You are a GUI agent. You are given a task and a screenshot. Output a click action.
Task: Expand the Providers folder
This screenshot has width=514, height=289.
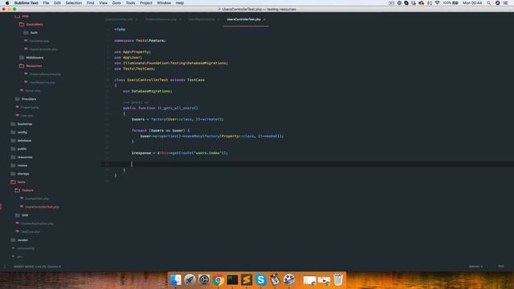click(29, 99)
